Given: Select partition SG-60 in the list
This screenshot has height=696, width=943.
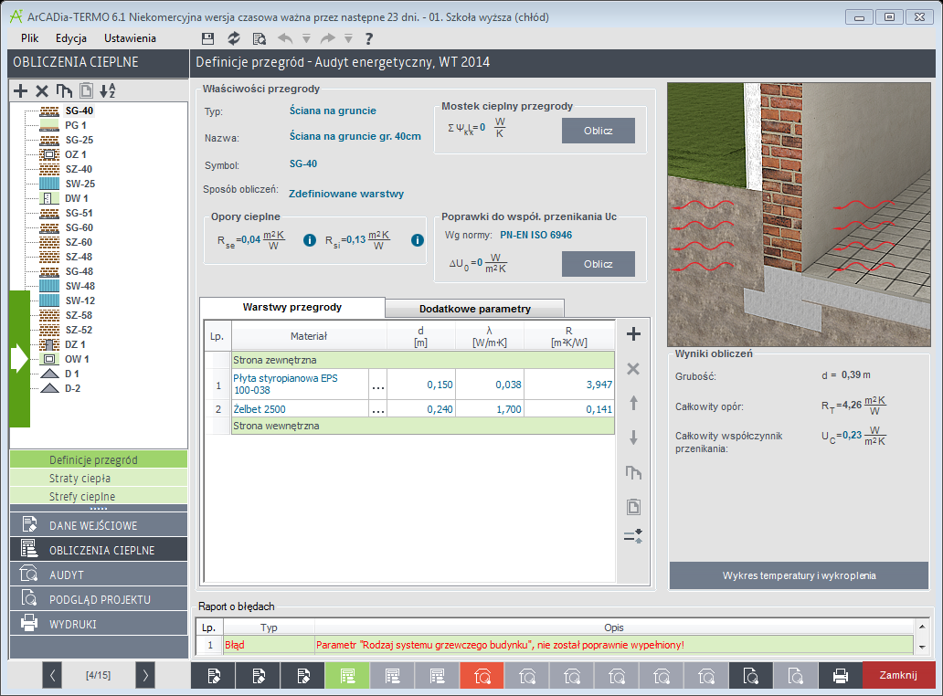Looking at the screenshot, I should click(79, 227).
